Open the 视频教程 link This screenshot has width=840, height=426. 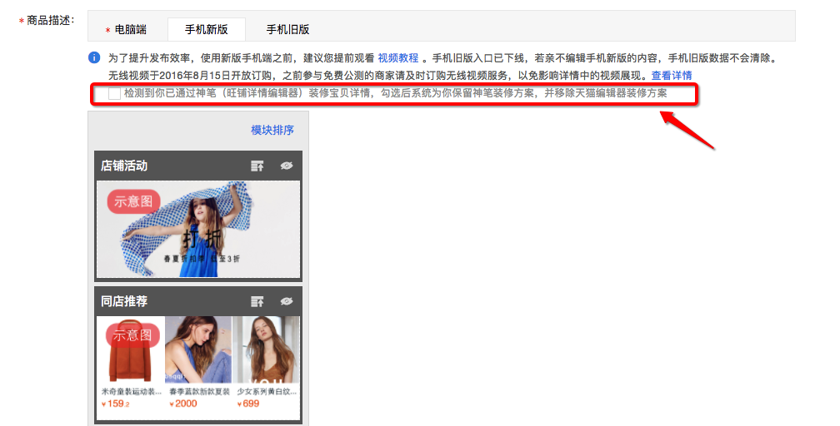pos(398,58)
